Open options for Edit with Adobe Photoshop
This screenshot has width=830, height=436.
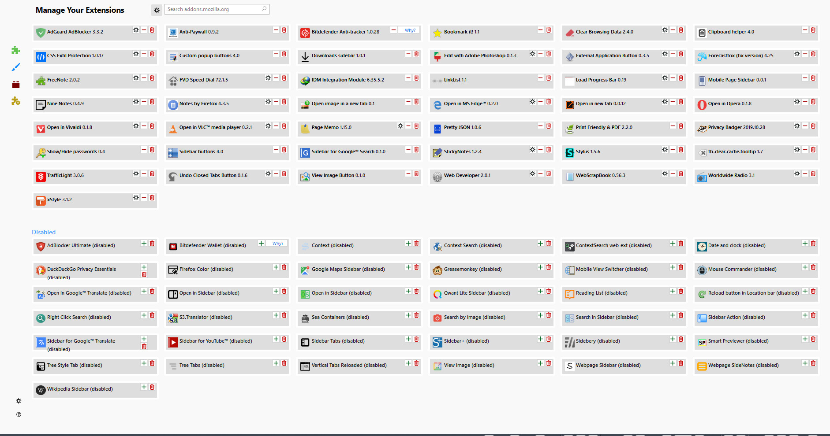[x=532, y=54]
